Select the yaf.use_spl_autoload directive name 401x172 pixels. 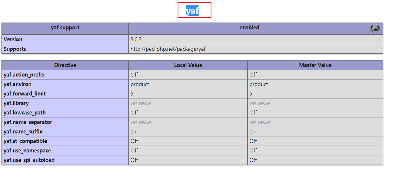tap(29, 160)
